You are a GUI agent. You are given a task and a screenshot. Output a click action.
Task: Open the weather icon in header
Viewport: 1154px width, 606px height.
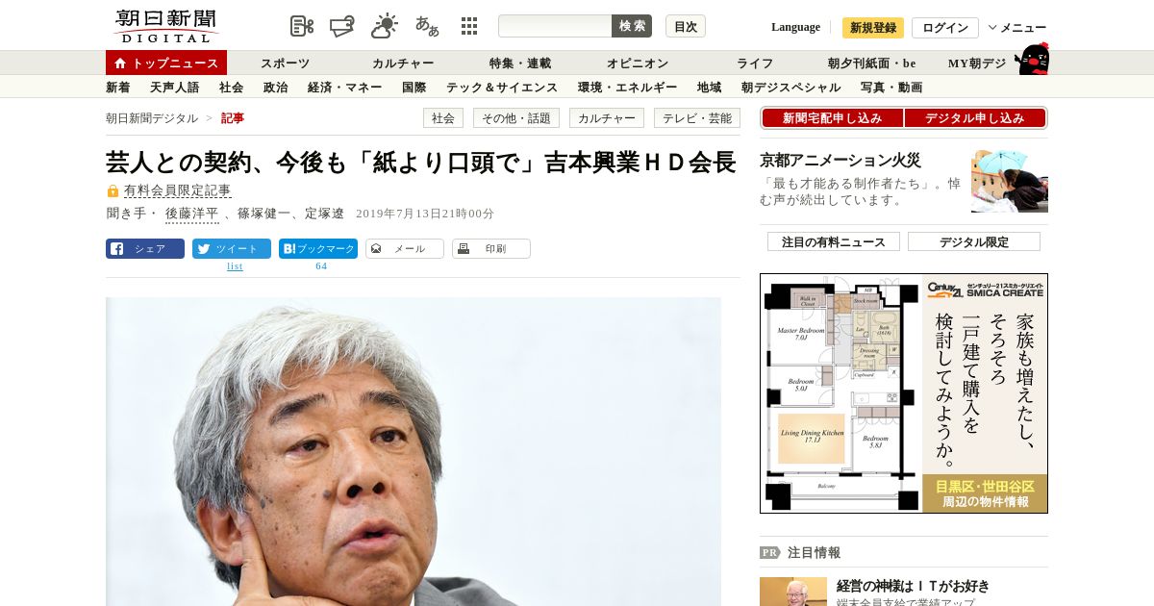385,26
